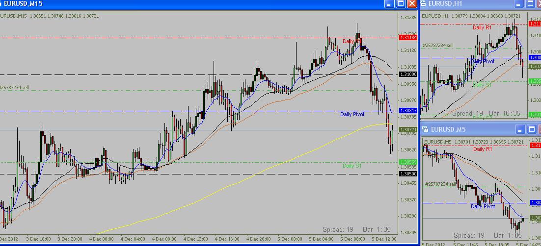Click the red 1.31184 price label
The image size is (541, 246).
[408, 38]
